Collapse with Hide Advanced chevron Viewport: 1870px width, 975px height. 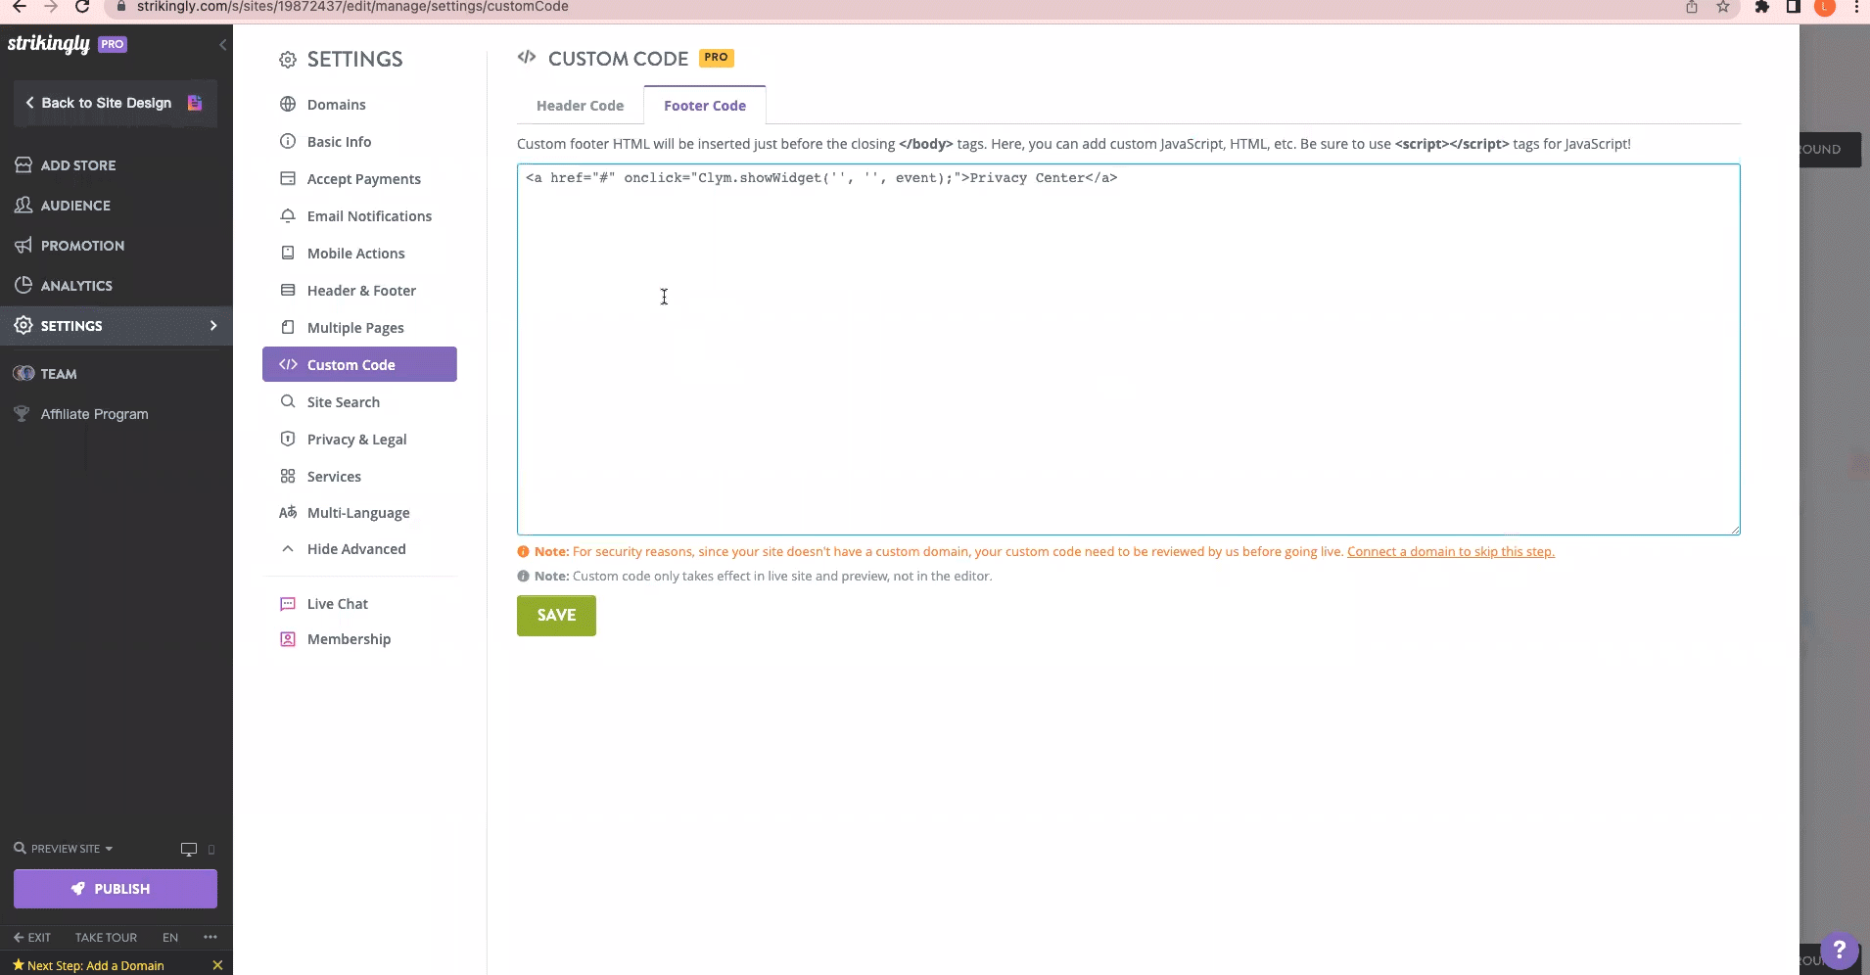(x=288, y=549)
